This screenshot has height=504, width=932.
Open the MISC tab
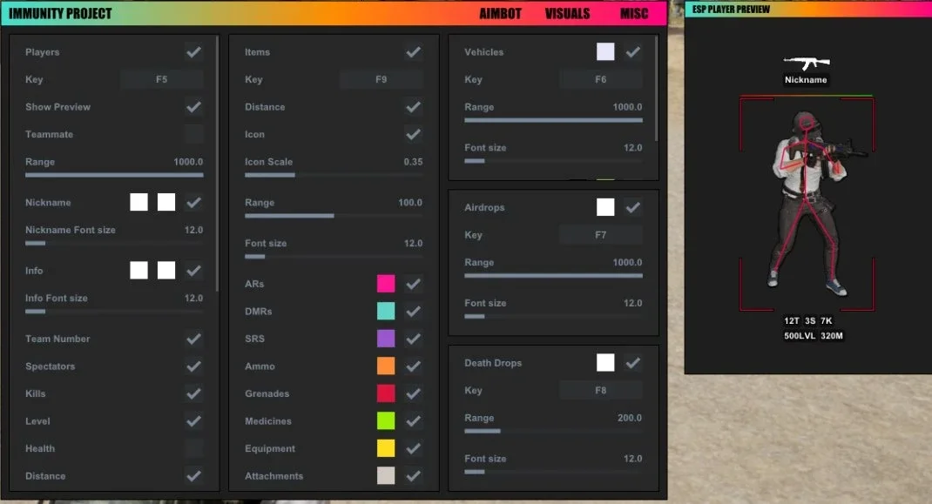click(633, 14)
